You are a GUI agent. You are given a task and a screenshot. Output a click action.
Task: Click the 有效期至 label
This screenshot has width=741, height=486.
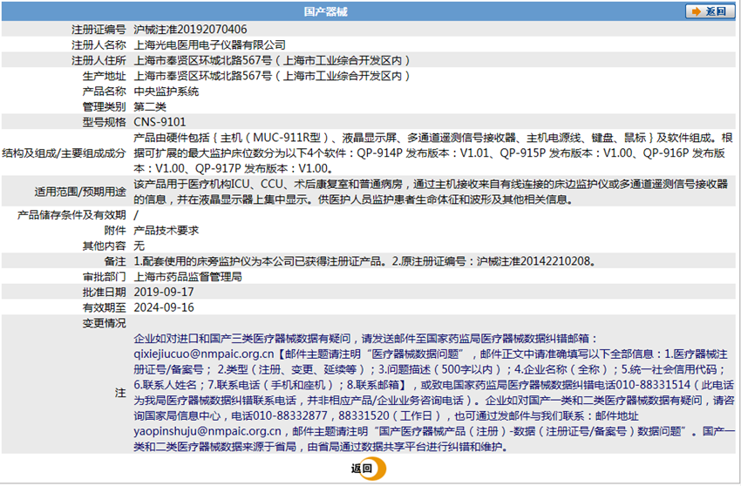pos(105,307)
